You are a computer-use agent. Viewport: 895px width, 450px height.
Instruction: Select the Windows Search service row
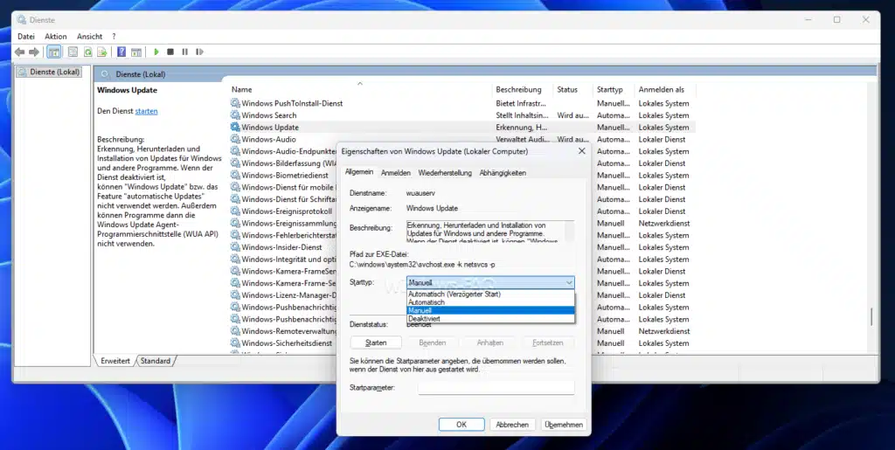[462, 115]
